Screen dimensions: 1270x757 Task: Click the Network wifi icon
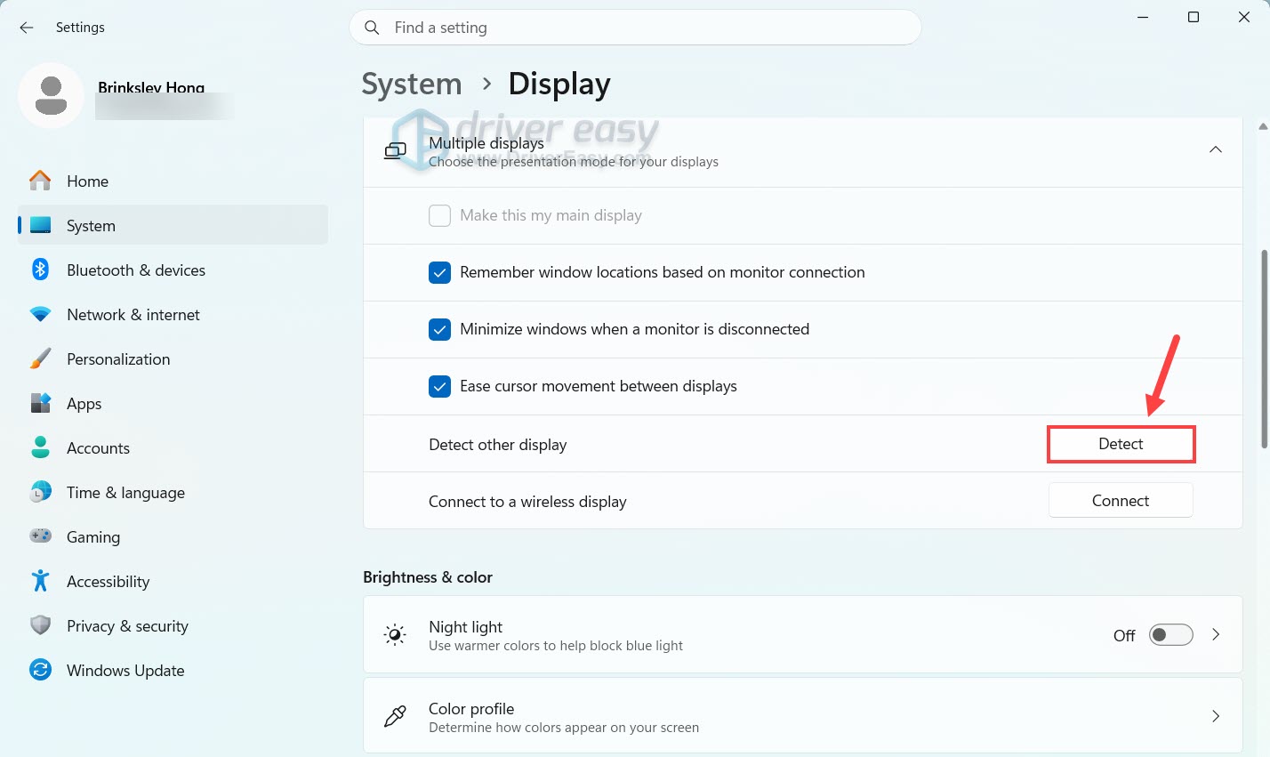click(x=40, y=314)
